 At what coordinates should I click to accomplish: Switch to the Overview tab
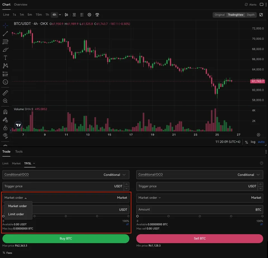click(x=21, y=5)
